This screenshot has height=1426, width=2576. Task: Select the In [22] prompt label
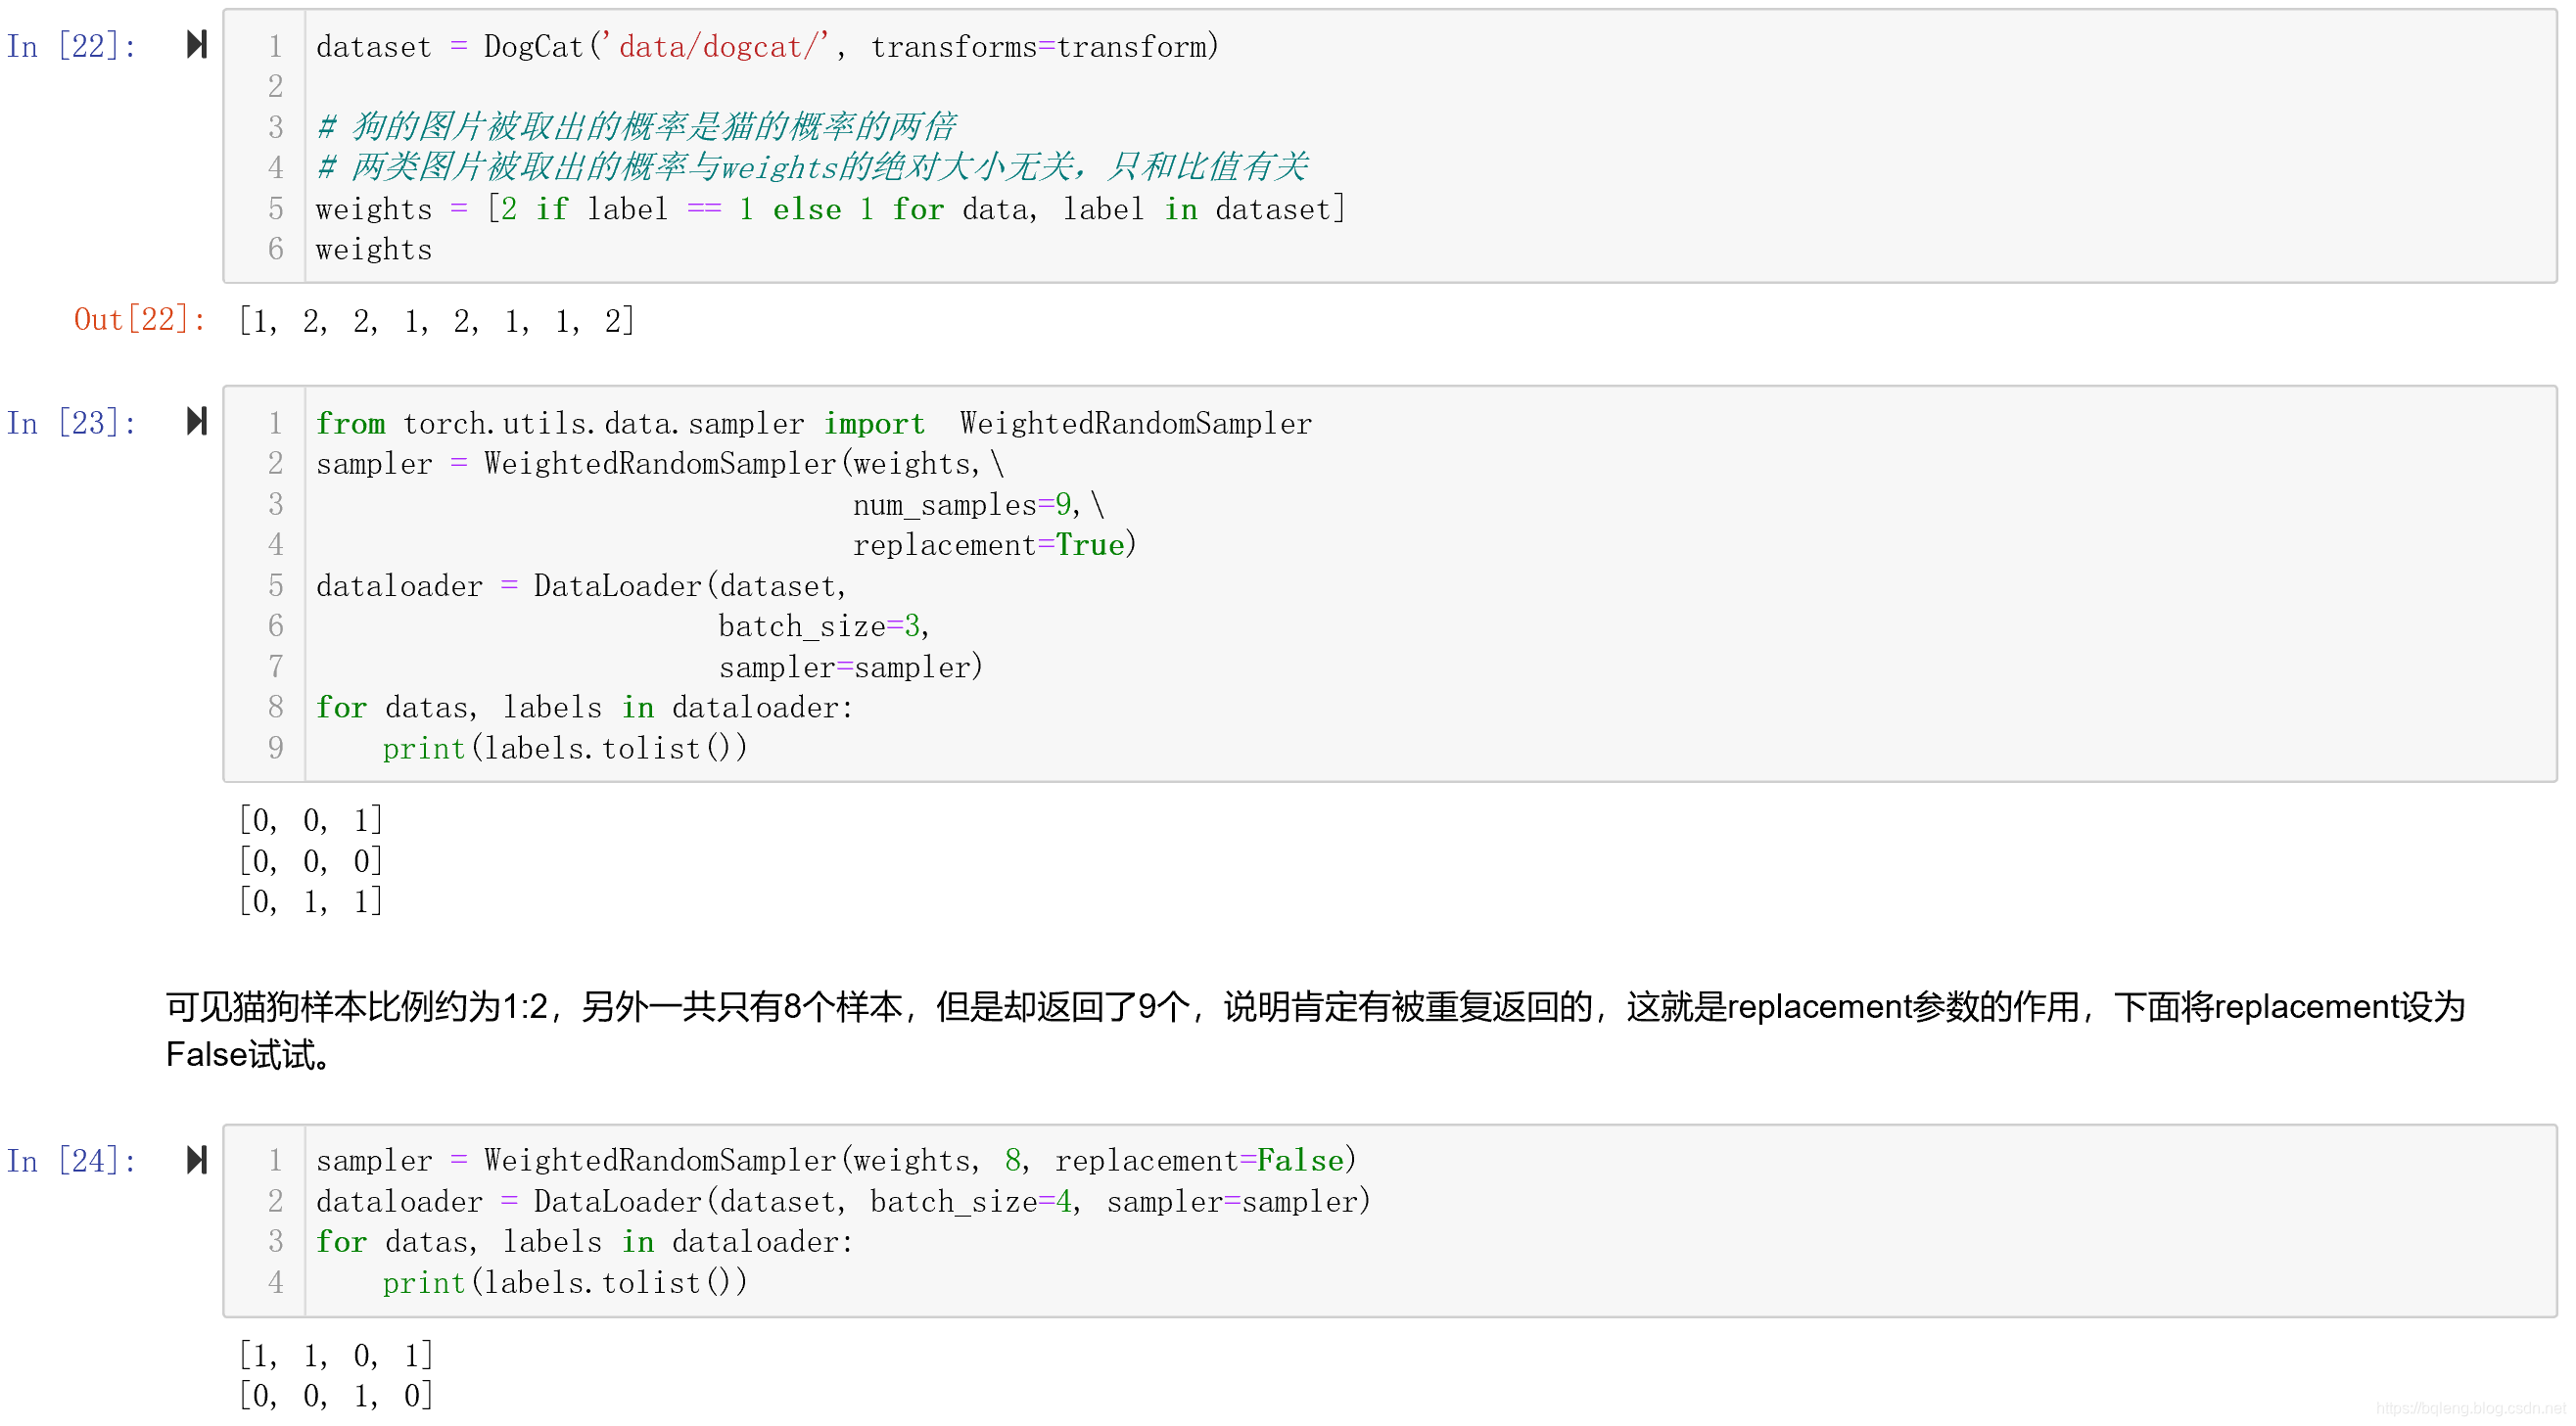tap(71, 46)
